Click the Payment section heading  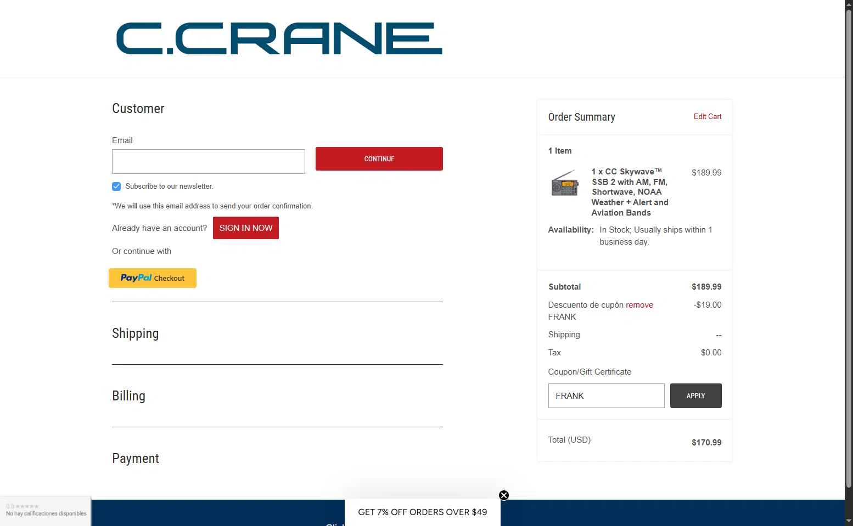tap(136, 459)
